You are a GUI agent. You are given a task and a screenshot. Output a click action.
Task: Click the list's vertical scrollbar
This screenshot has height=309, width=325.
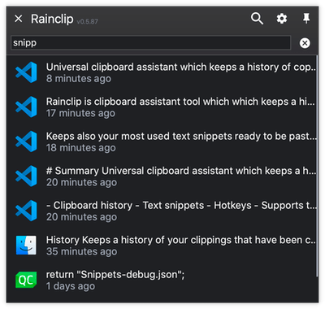[317, 166]
